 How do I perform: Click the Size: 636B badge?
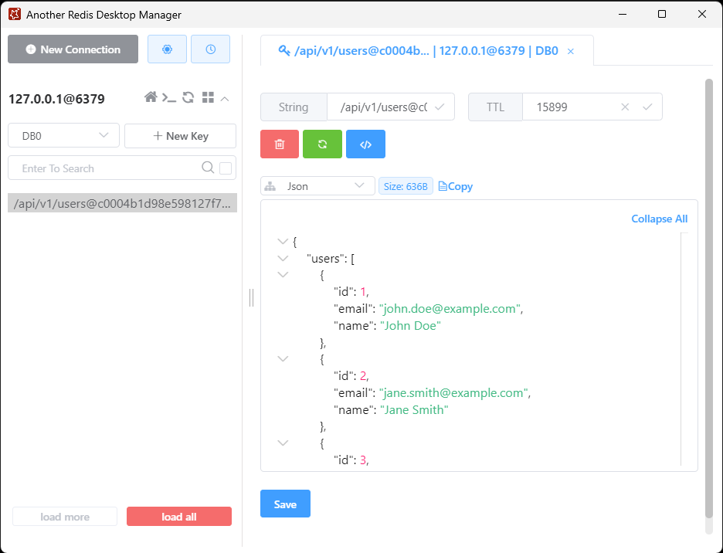(x=406, y=186)
